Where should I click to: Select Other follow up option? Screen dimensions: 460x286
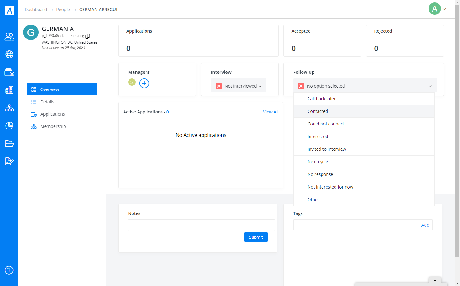[364, 200]
